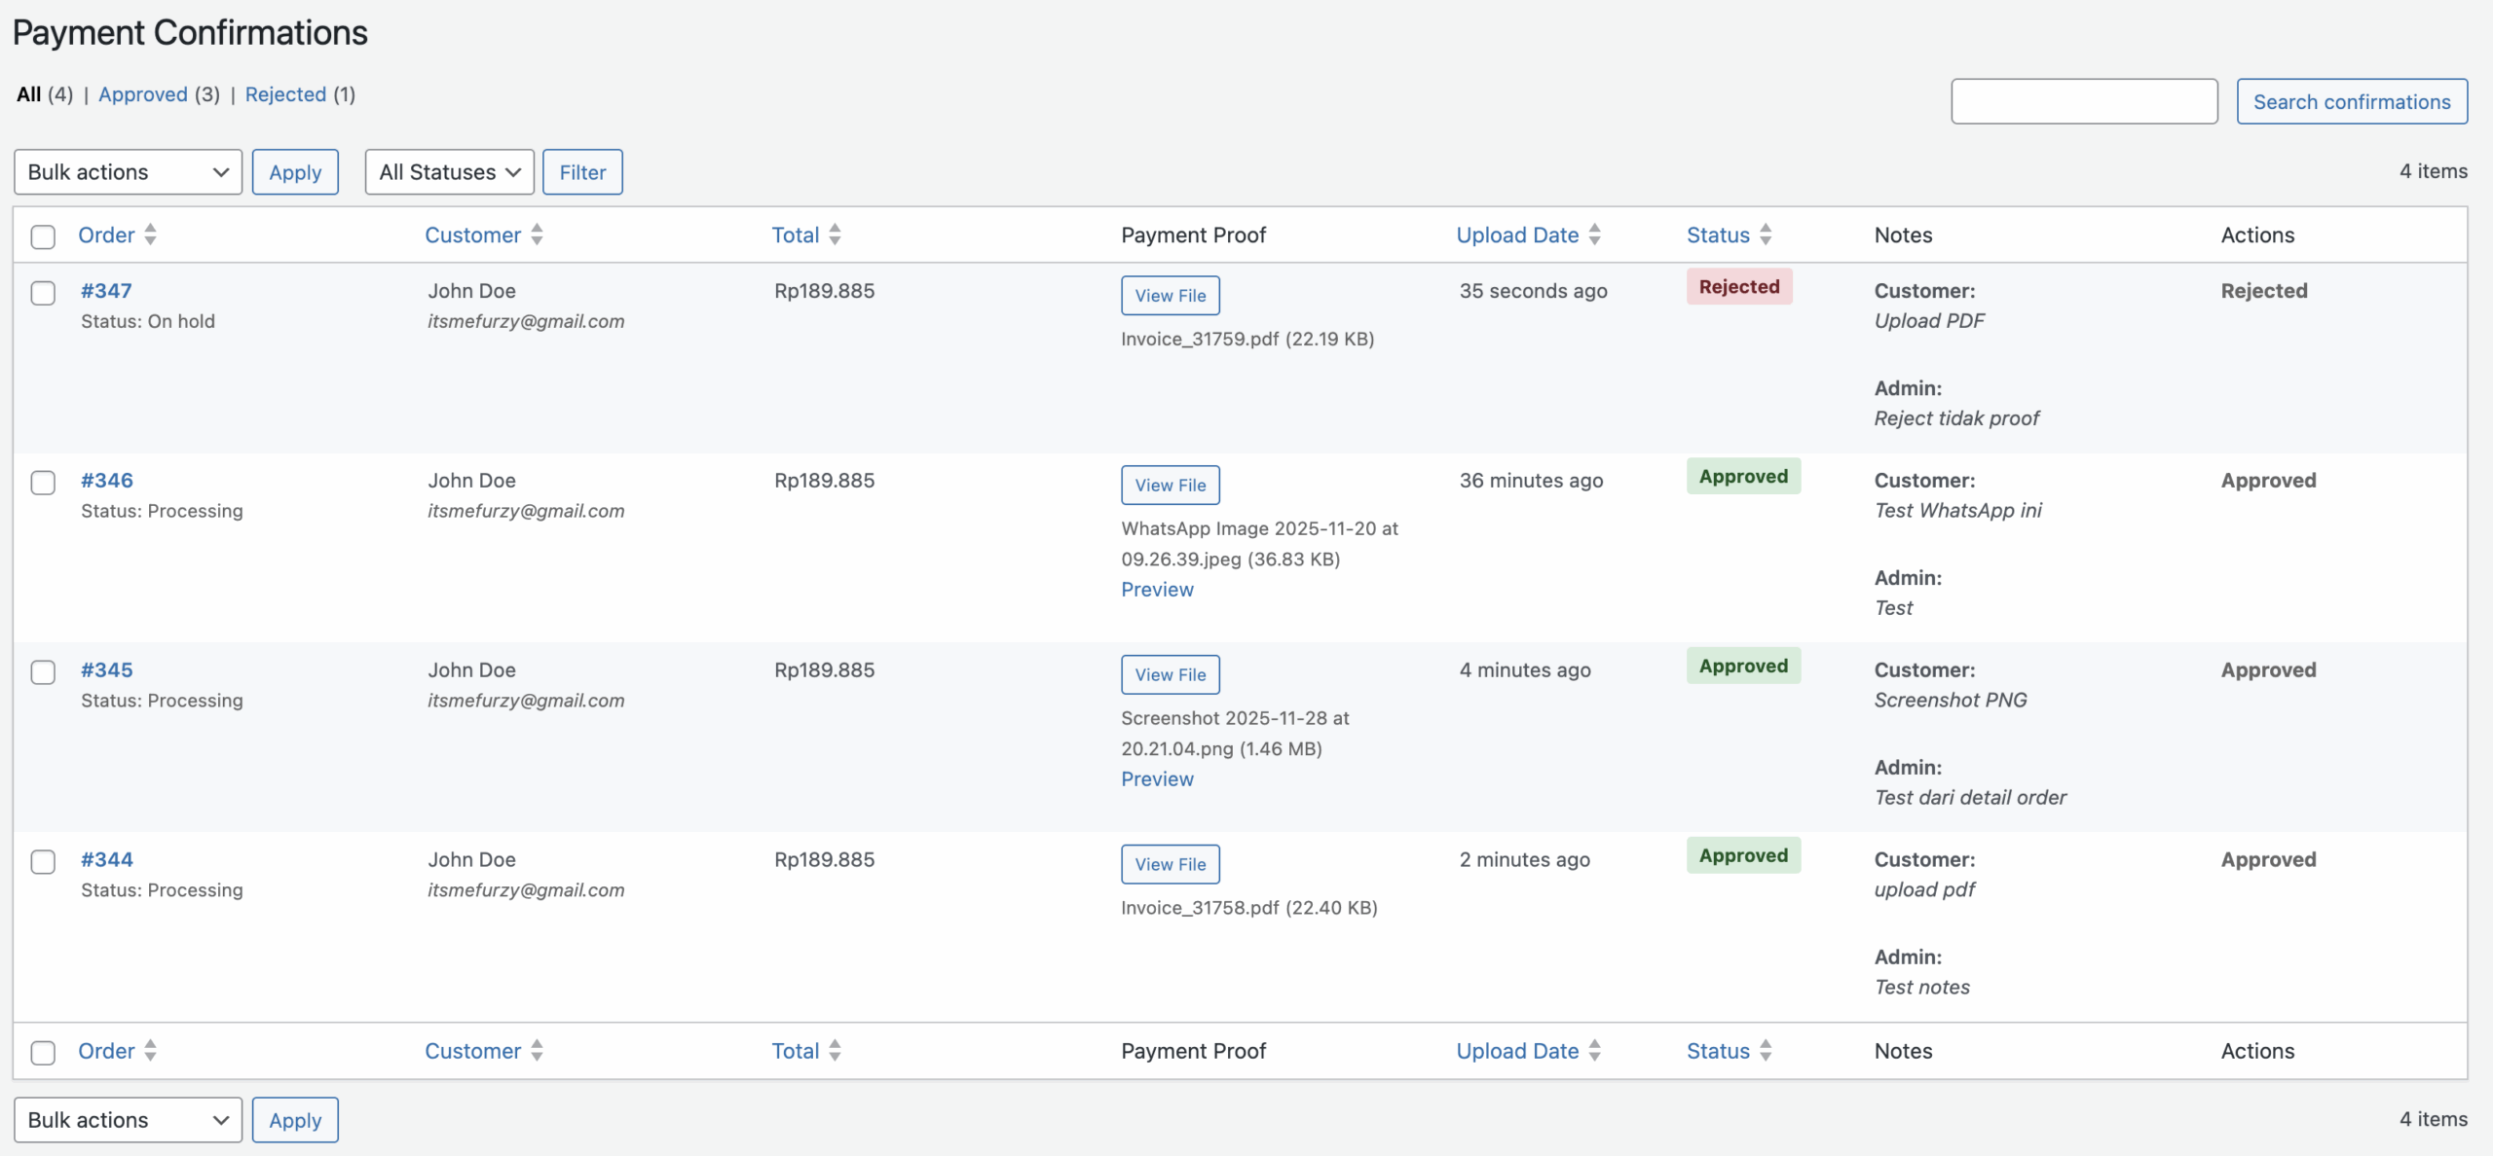
Task: Open top Bulk actions dropdown
Action: [128, 172]
